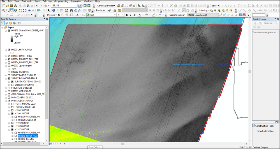The image size is (280, 149).
Task: Toggle H12002_OUTLINES layer visibility checkbox
Action: pyautogui.click(x=9, y=72)
